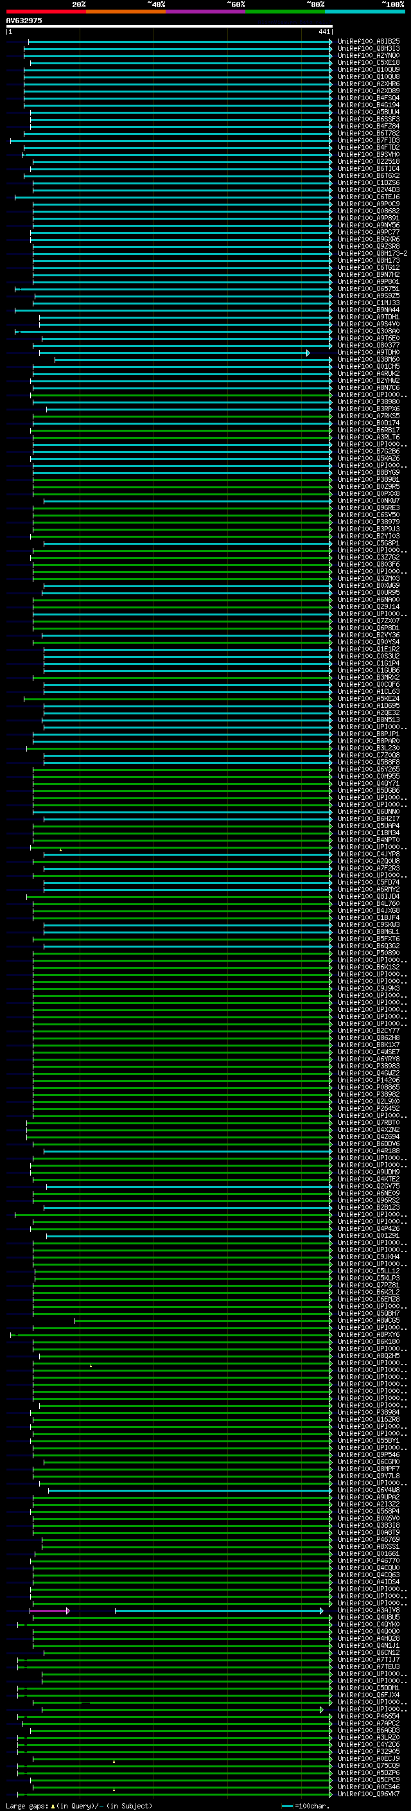The image size is (411, 1811).
Task: Select the AV632975 query name
Action: point(24,21)
